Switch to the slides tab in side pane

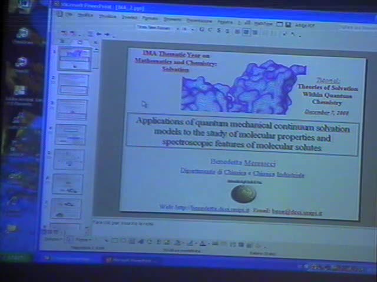(x=80, y=42)
